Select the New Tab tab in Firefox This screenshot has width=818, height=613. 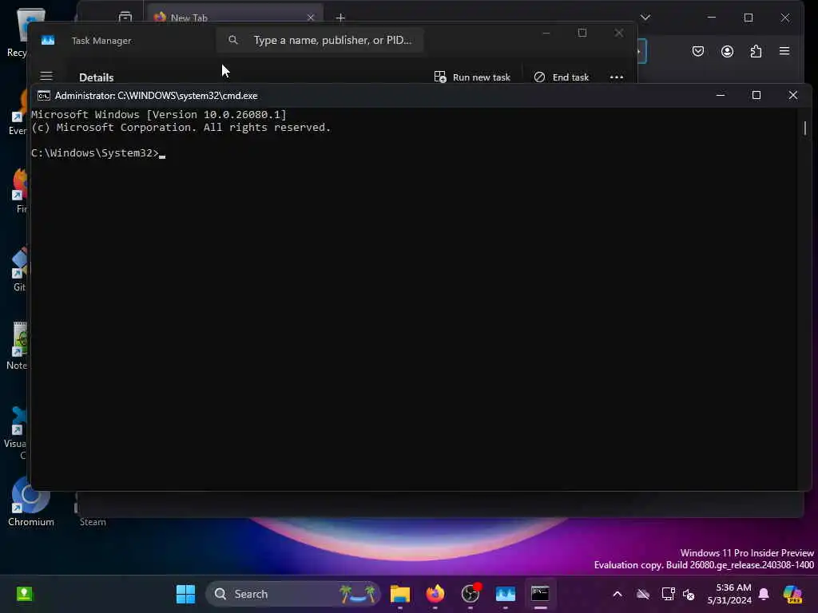[235, 18]
